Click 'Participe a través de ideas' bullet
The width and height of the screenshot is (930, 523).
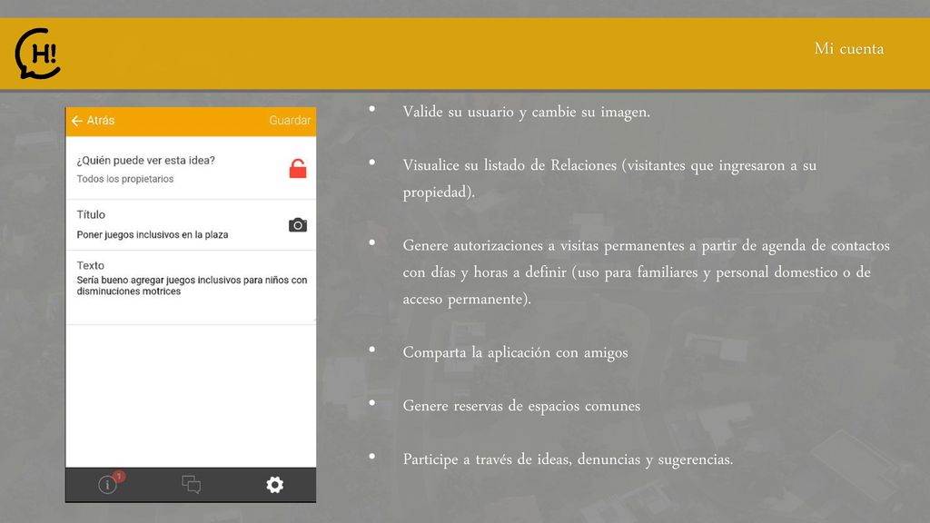[568, 459]
